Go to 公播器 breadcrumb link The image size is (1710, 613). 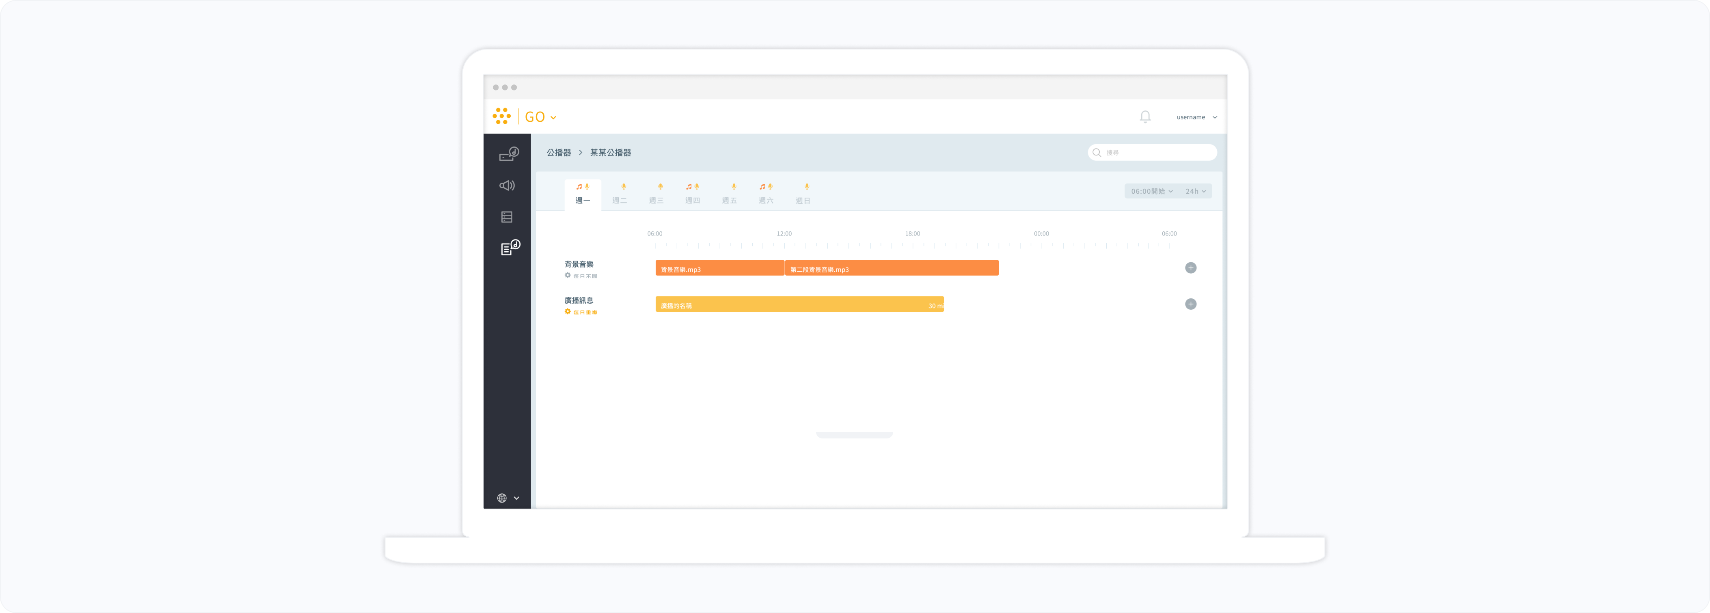pyautogui.click(x=558, y=153)
